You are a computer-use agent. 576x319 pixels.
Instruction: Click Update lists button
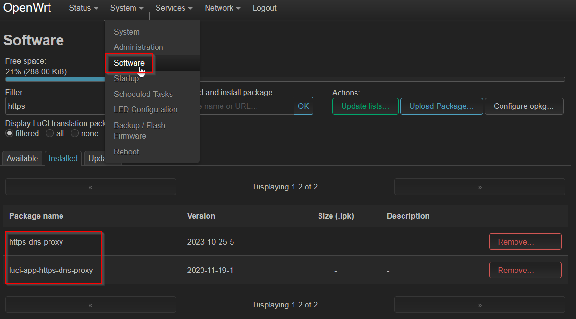click(x=366, y=106)
